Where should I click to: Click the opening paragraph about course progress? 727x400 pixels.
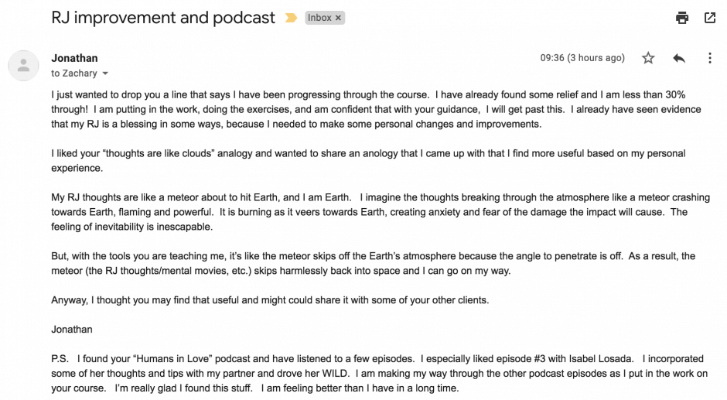[x=376, y=110]
